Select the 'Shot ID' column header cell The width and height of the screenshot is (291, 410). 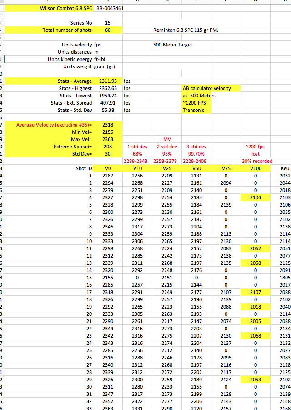[84, 168]
